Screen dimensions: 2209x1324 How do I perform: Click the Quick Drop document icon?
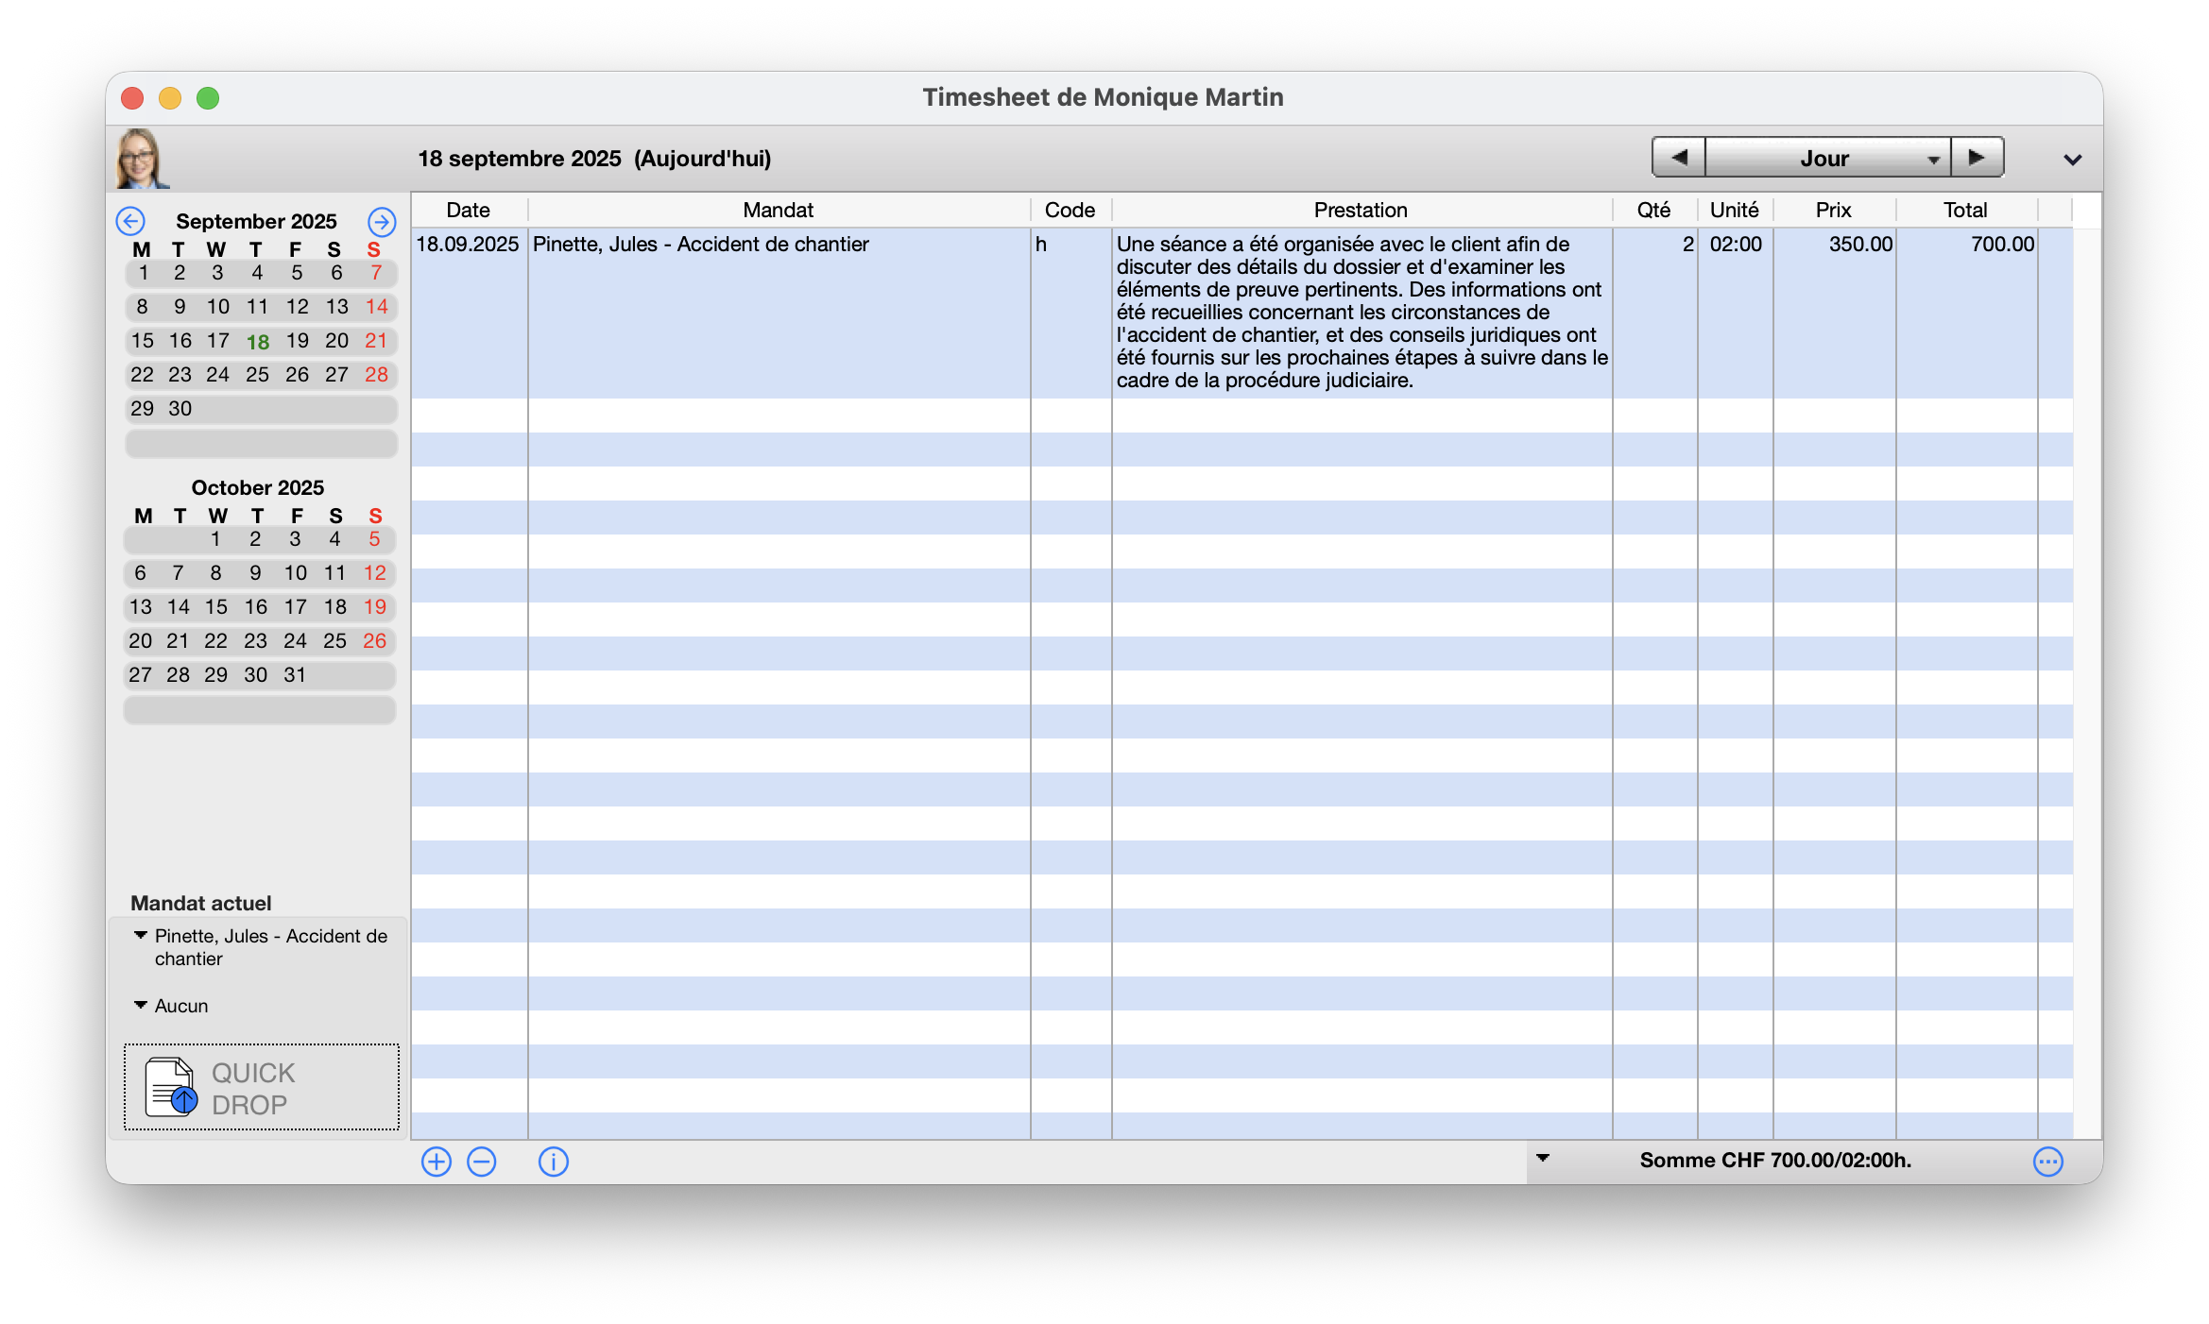[x=171, y=1087]
